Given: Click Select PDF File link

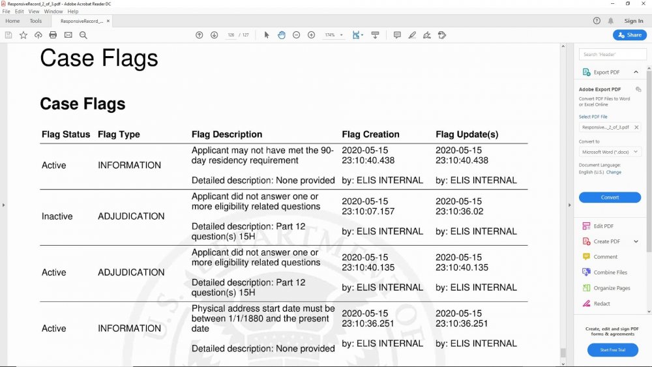Looking at the screenshot, I should 593,117.
